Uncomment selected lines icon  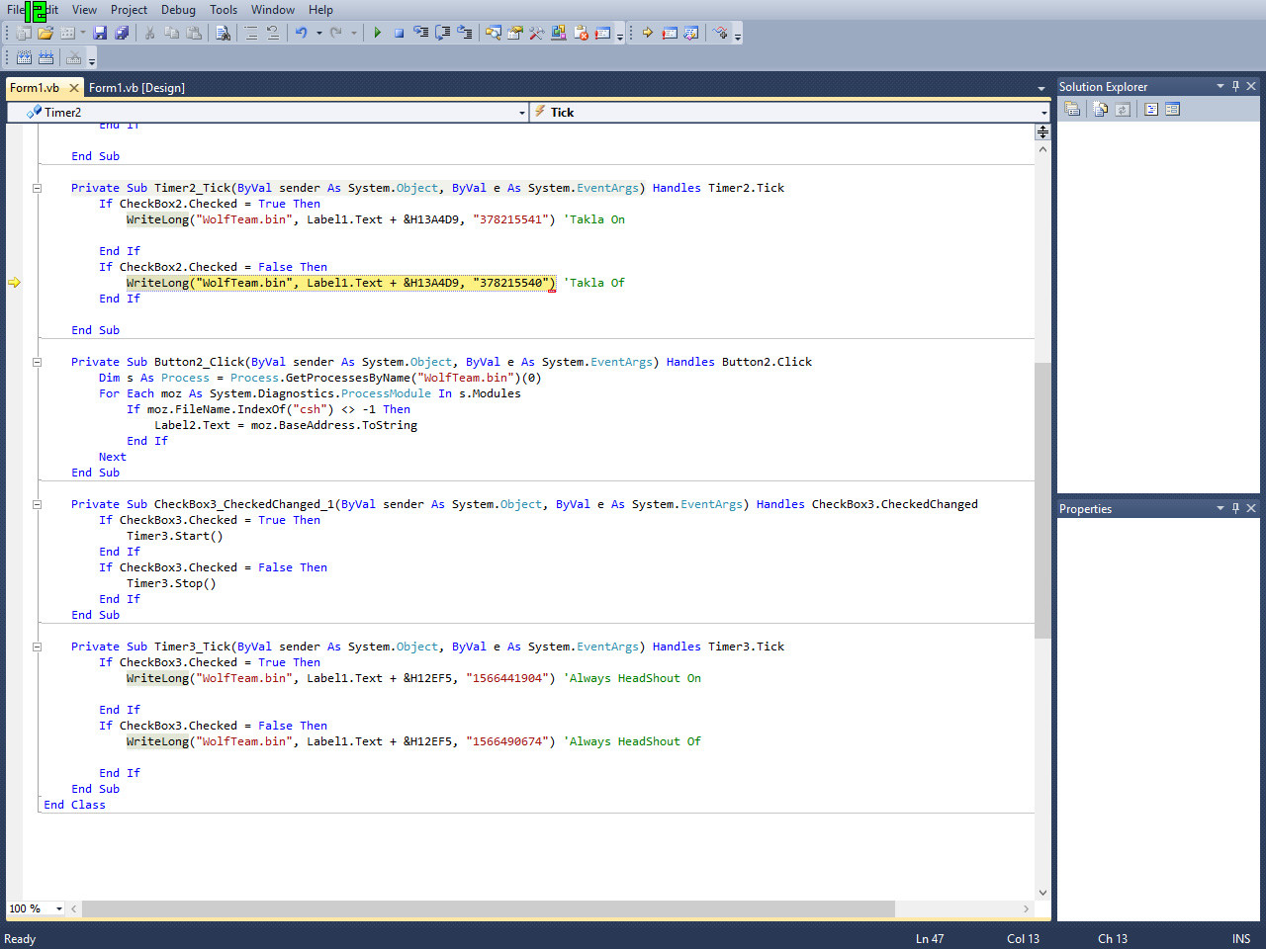pos(273,33)
